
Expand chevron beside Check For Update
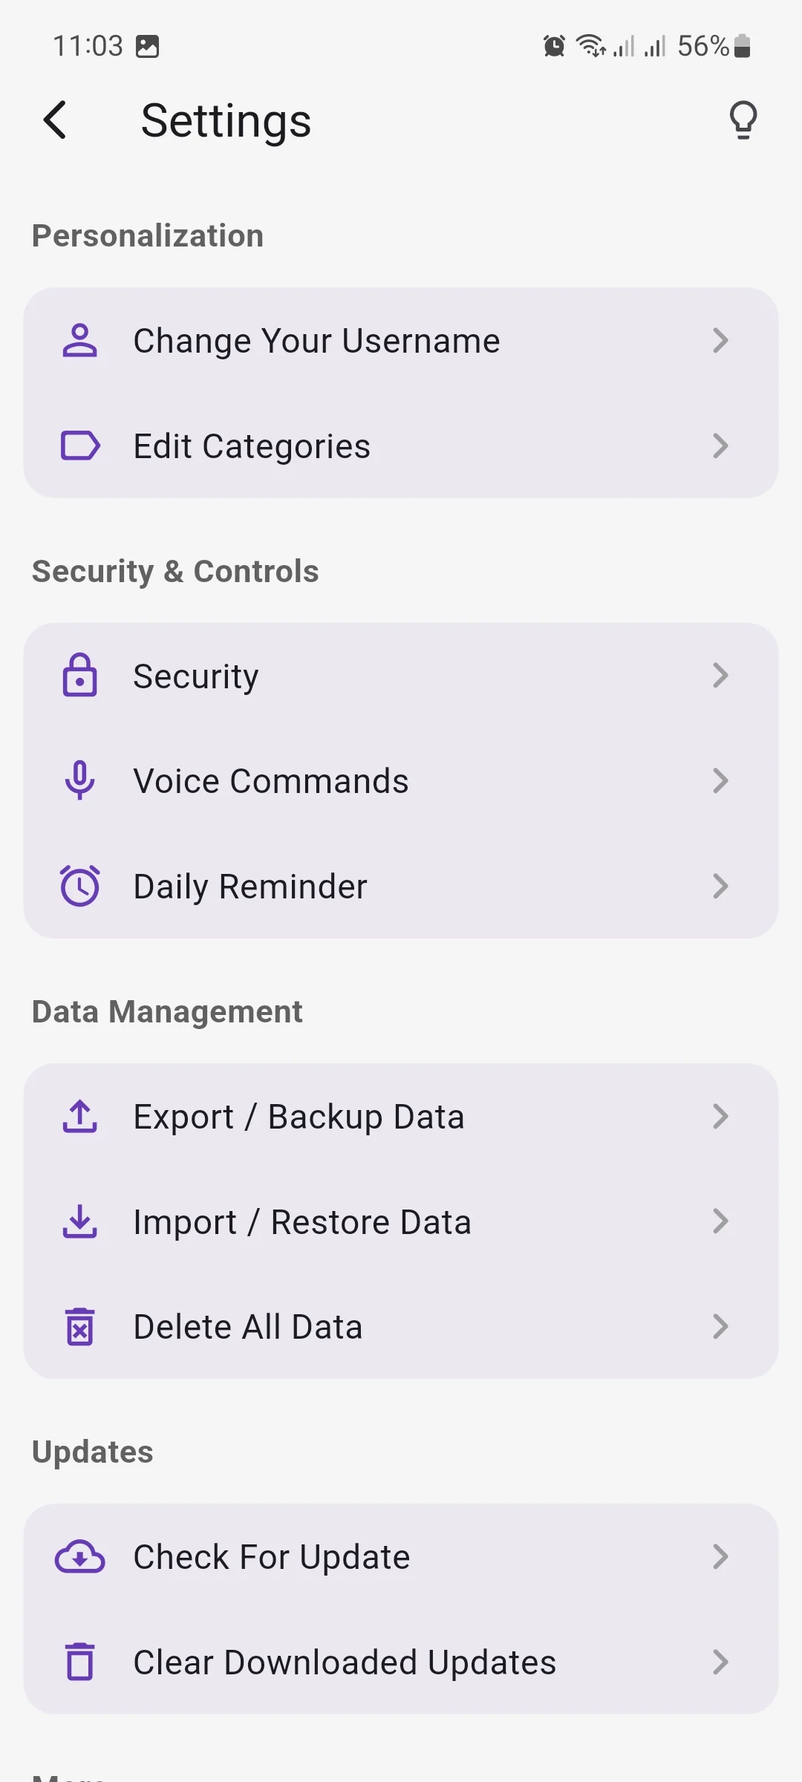720,1557
